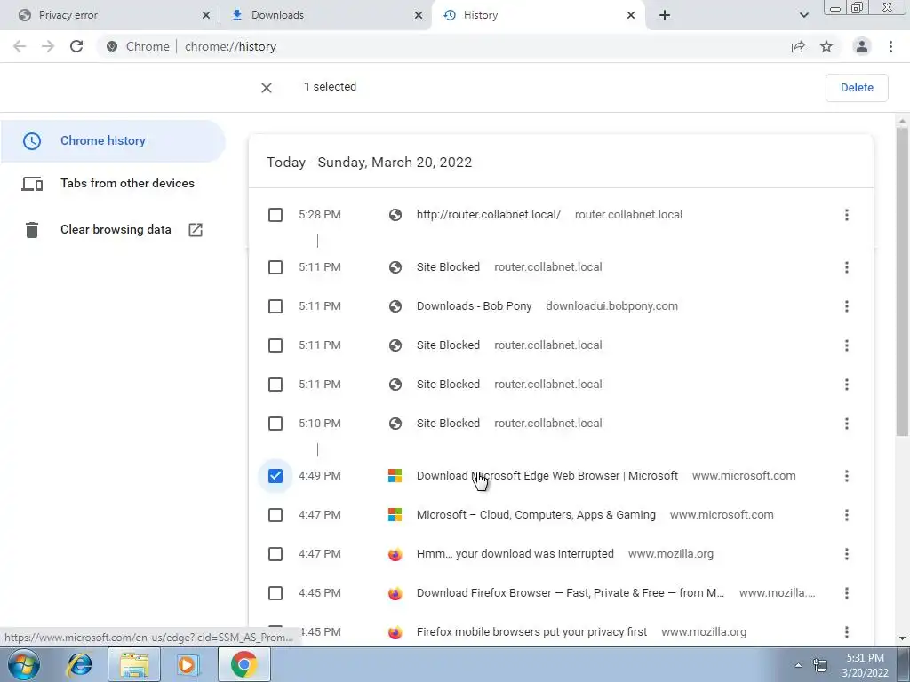Click the external link icon beside Clear browsing data

tap(196, 230)
